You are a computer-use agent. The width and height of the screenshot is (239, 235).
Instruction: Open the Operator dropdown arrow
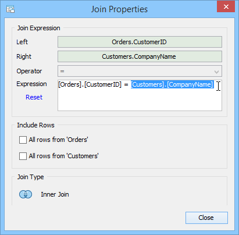tap(216, 72)
